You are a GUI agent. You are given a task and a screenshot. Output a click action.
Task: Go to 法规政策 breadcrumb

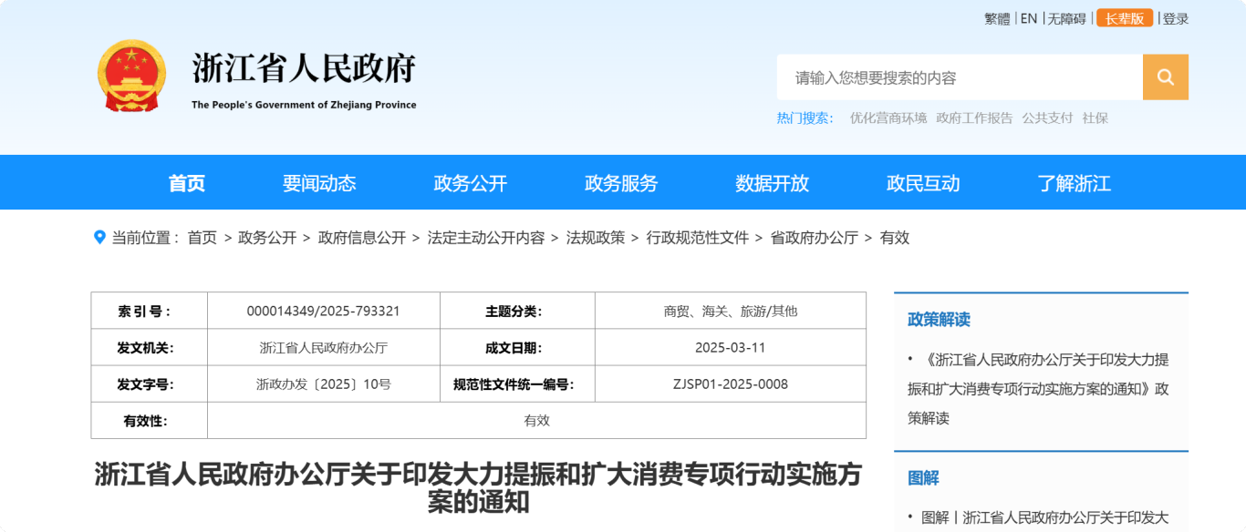coord(596,238)
